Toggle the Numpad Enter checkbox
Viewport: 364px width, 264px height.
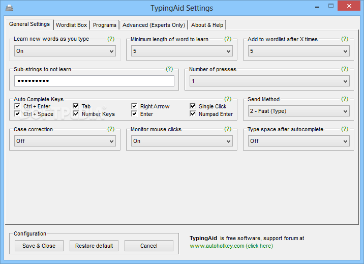coord(193,113)
